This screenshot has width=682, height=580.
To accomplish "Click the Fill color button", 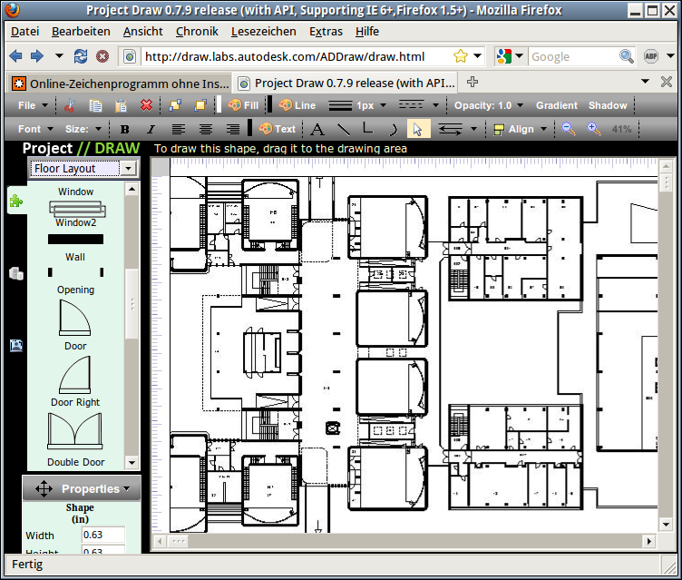I will pyautogui.click(x=243, y=105).
